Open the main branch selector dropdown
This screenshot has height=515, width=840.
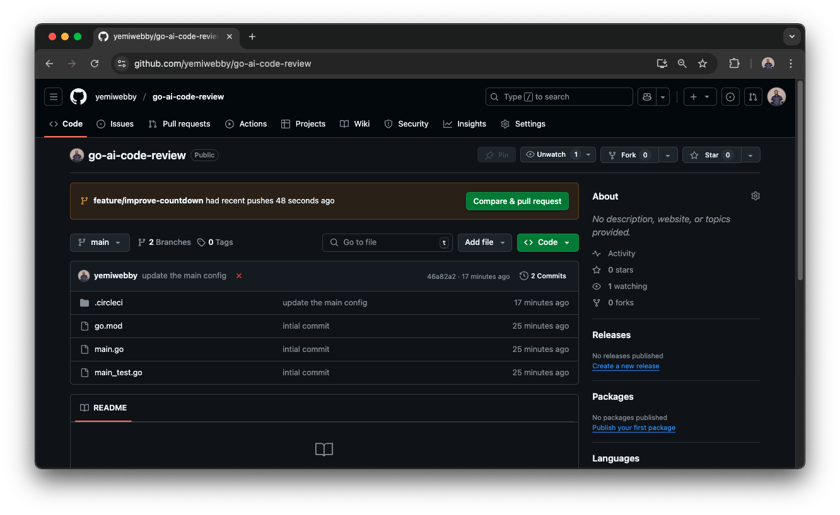100,242
